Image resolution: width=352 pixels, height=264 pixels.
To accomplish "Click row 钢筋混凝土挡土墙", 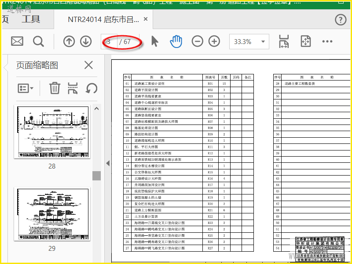I will tap(189, 198).
